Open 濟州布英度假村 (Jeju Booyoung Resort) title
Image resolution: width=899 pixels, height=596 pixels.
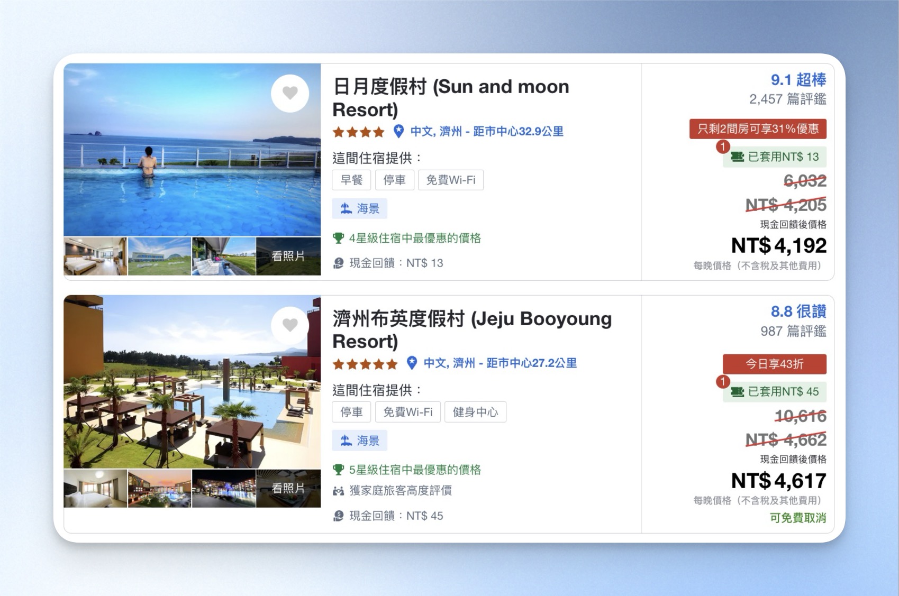click(472, 330)
